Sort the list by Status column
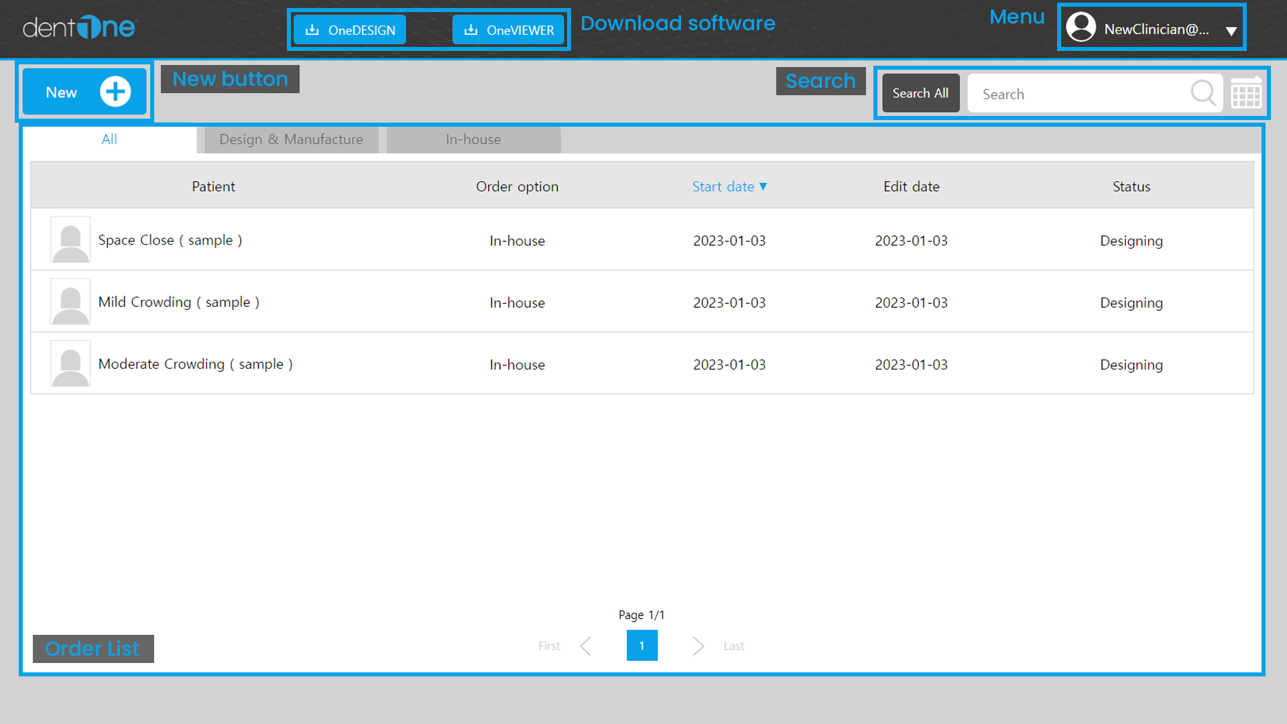 1131,186
